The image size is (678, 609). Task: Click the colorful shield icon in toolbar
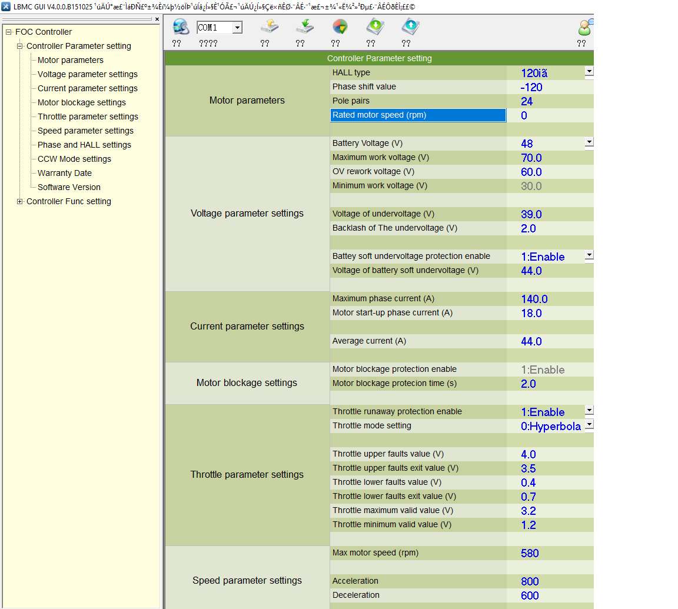click(x=340, y=27)
